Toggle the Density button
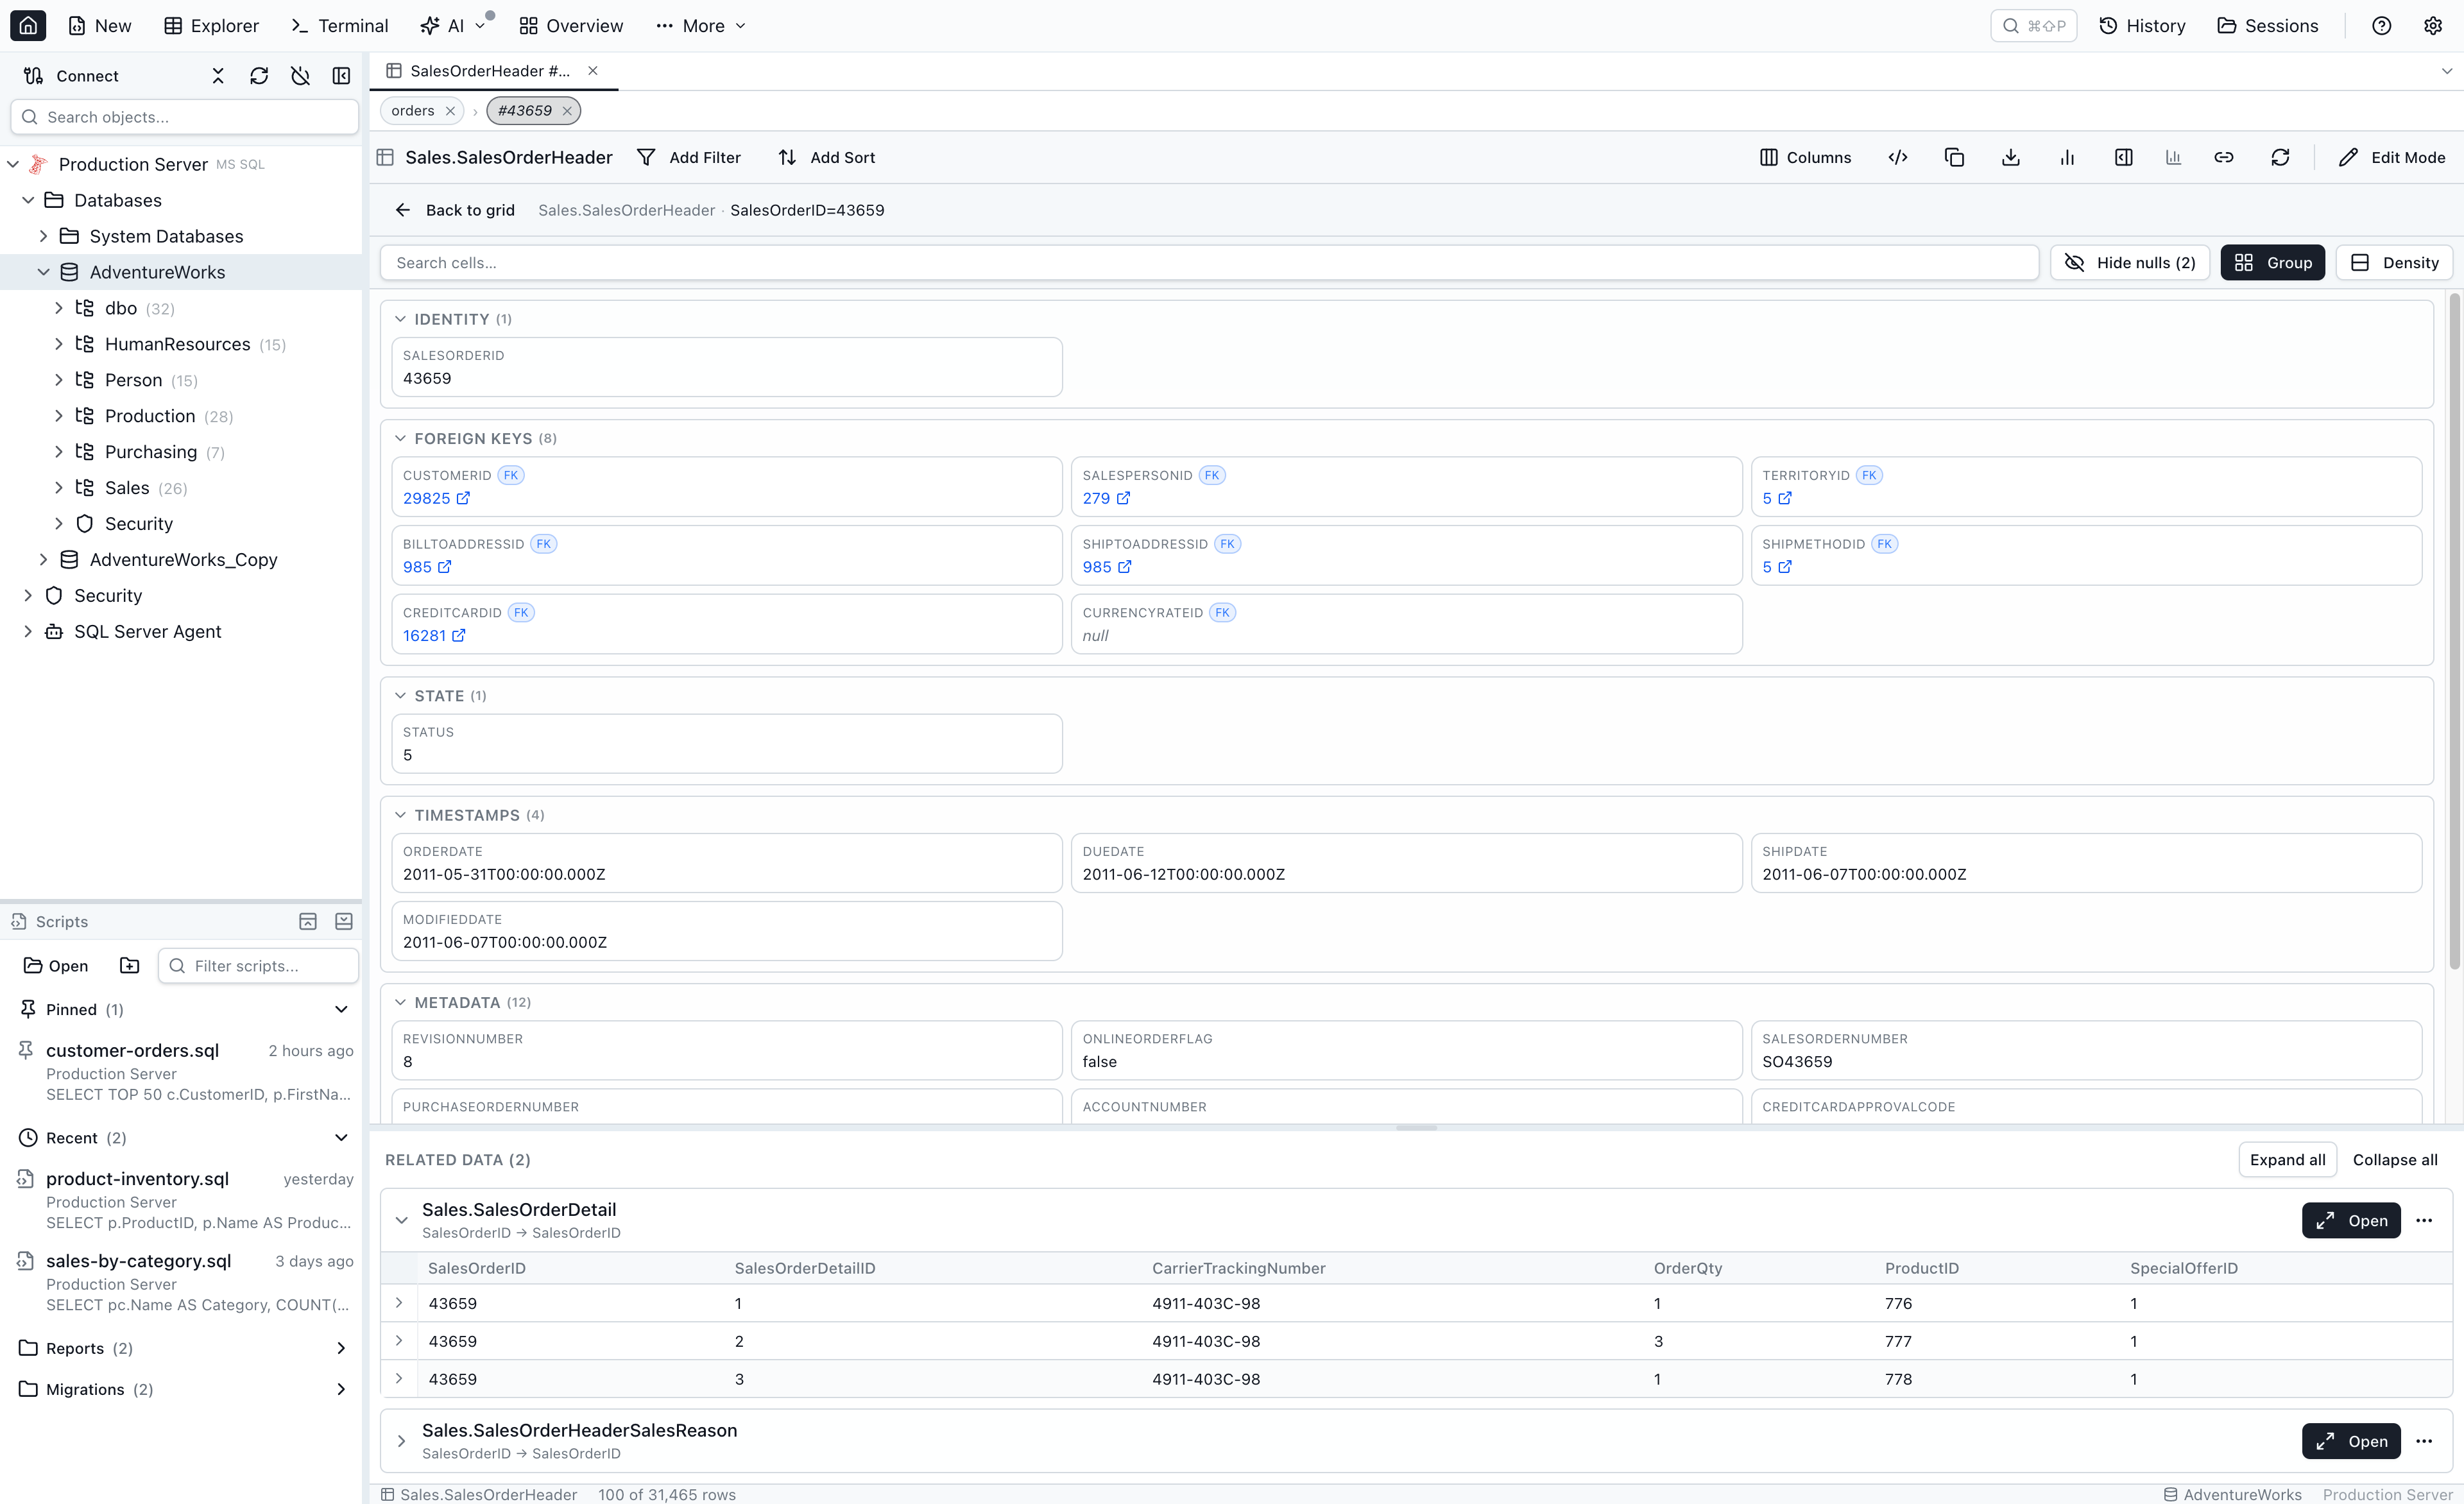The width and height of the screenshot is (2464, 1504). [x=2394, y=262]
